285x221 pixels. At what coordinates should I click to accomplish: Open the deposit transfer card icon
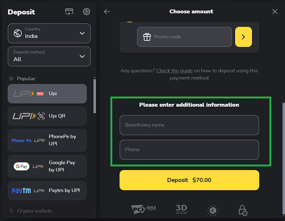(69, 12)
